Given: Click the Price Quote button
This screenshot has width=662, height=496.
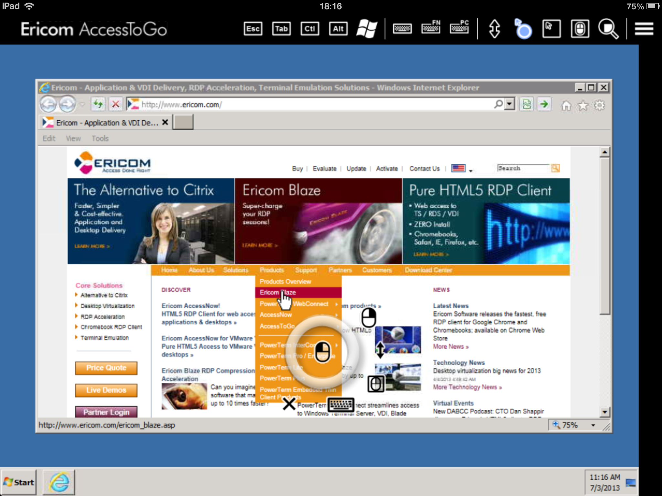Looking at the screenshot, I should (x=106, y=368).
